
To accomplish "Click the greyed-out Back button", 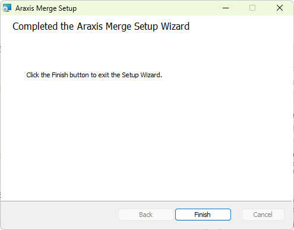I will (x=146, y=215).
